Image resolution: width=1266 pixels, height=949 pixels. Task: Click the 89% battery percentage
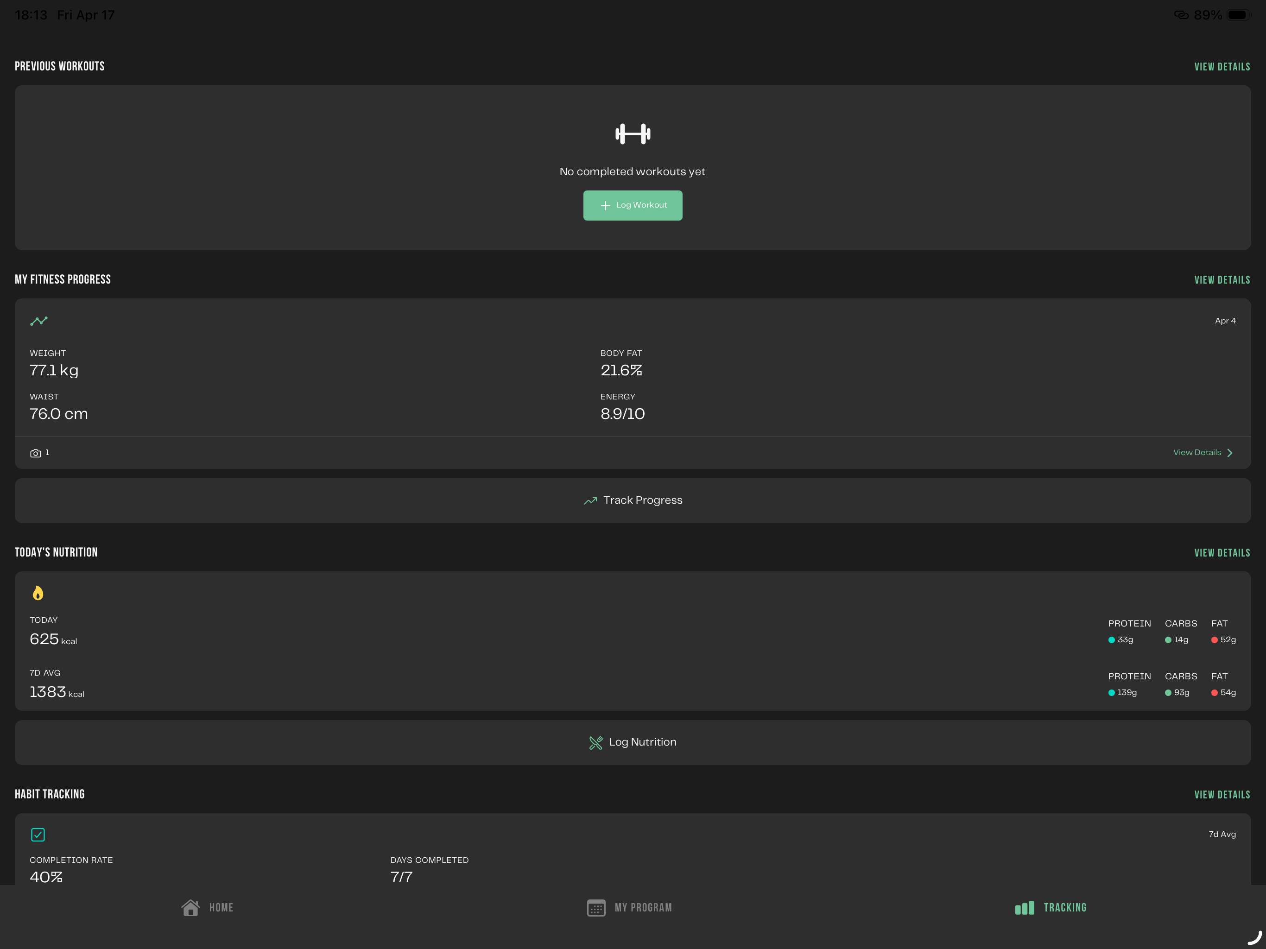click(x=1208, y=15)
